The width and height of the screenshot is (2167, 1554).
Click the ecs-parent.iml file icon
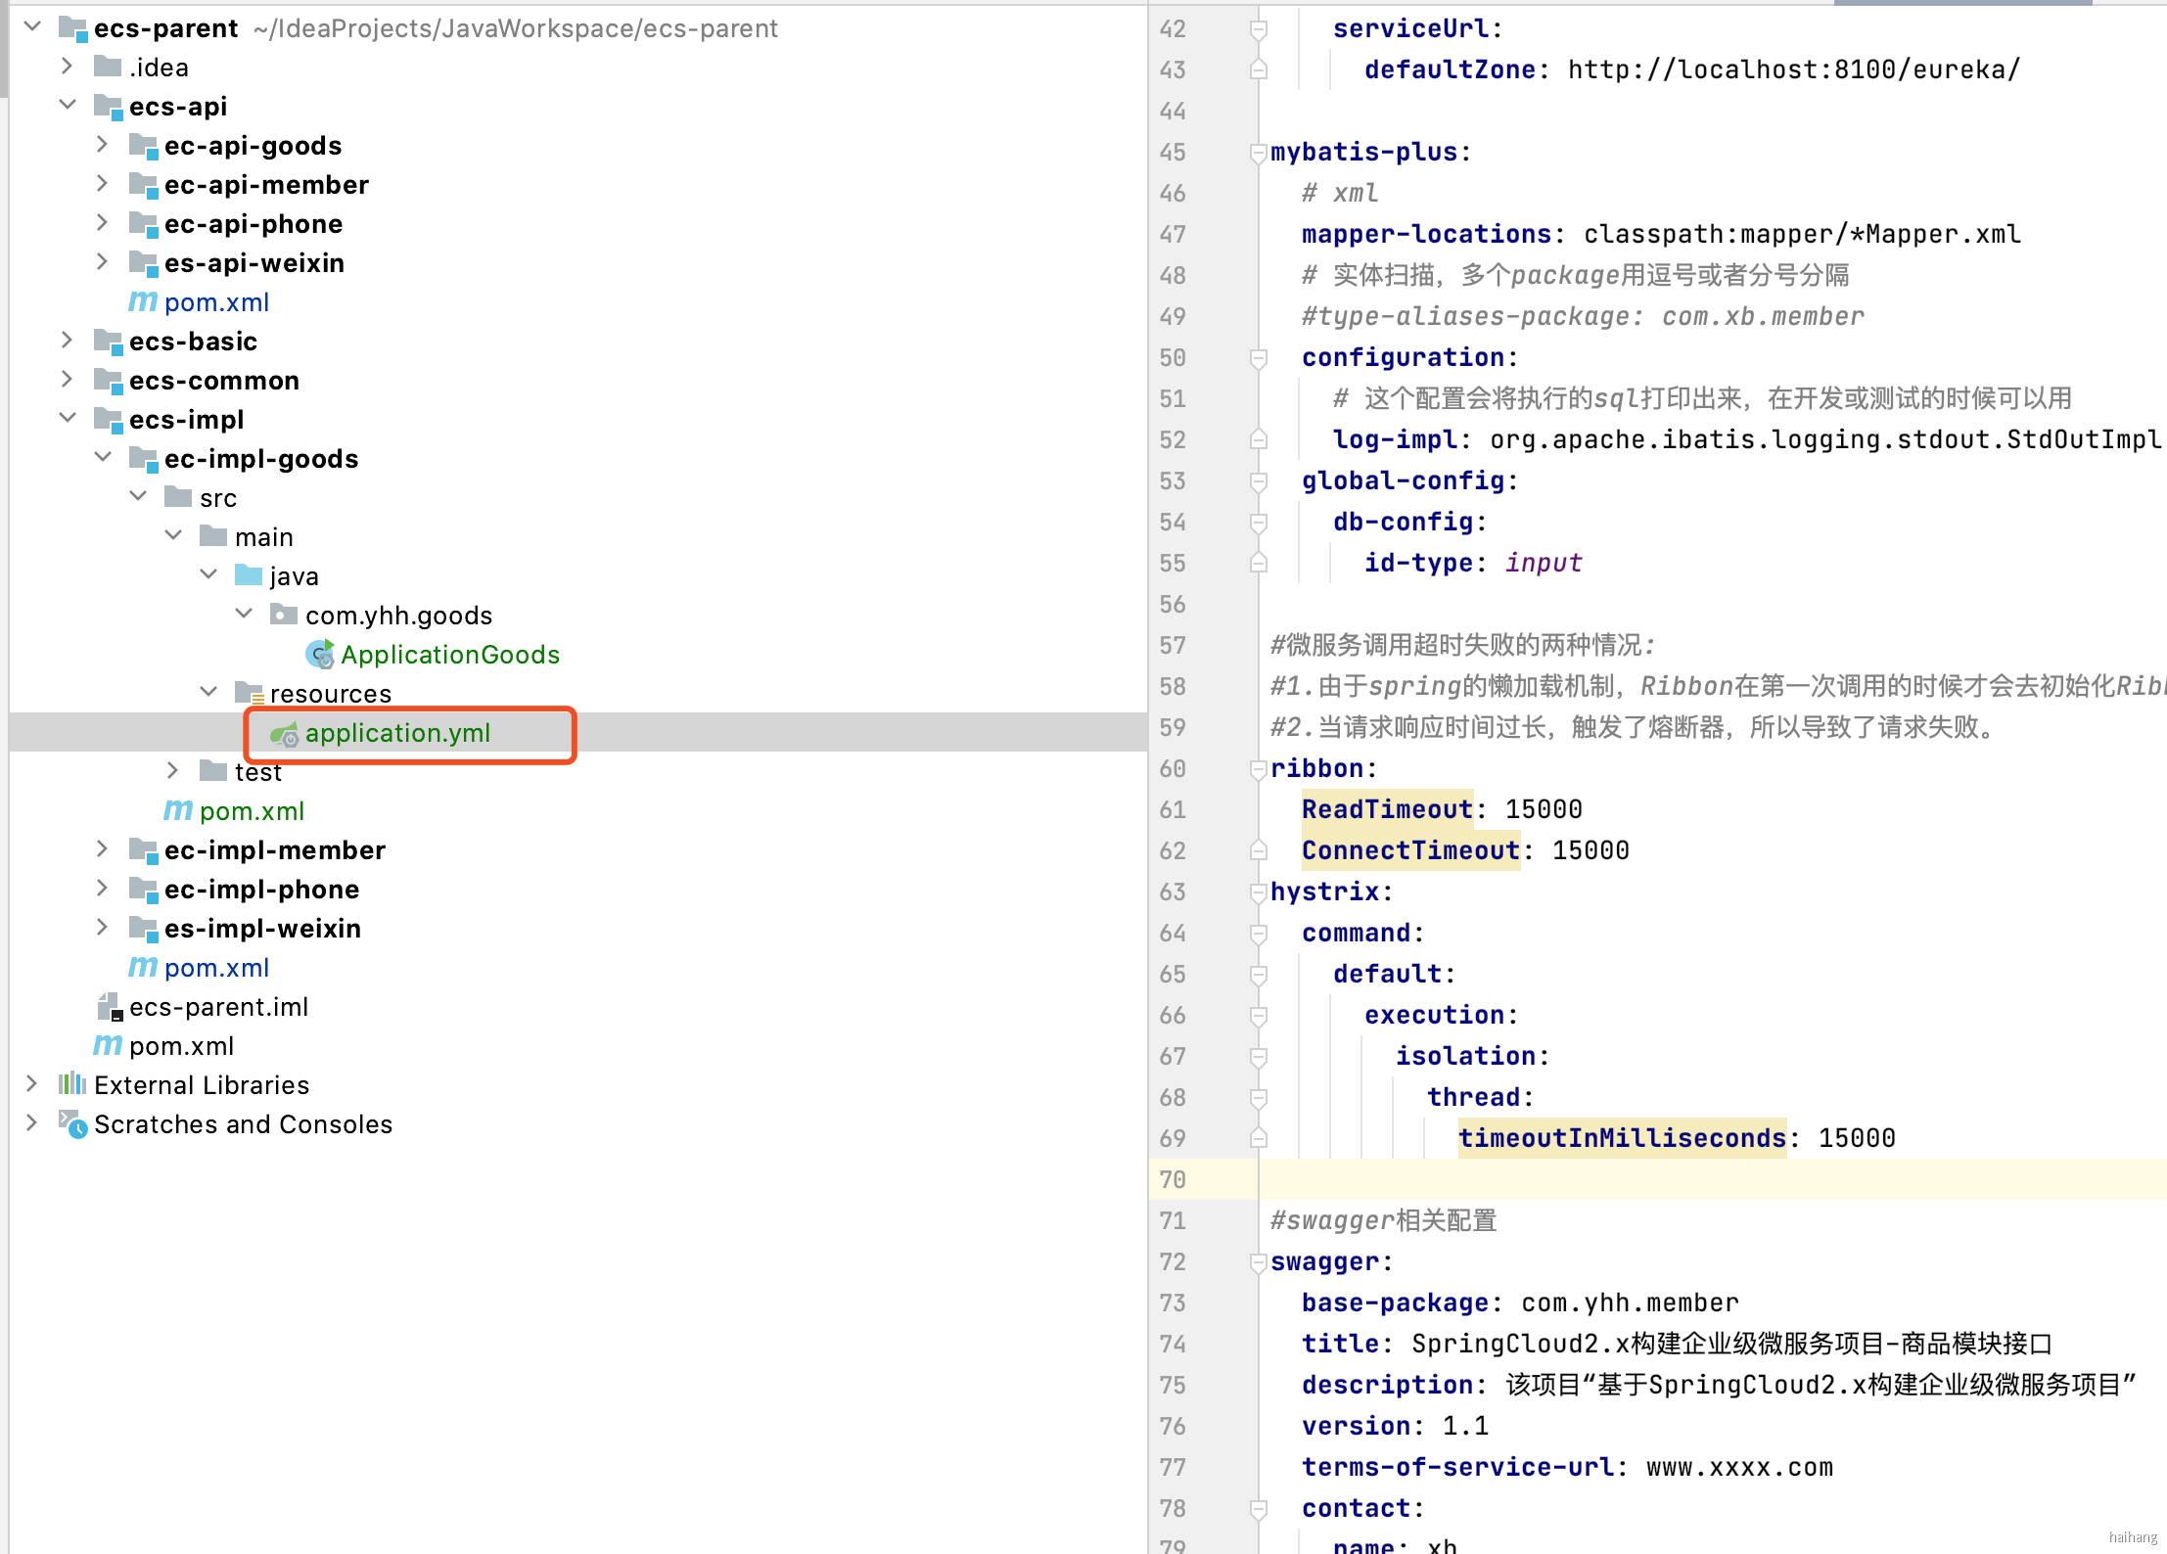click(109, 1006)
